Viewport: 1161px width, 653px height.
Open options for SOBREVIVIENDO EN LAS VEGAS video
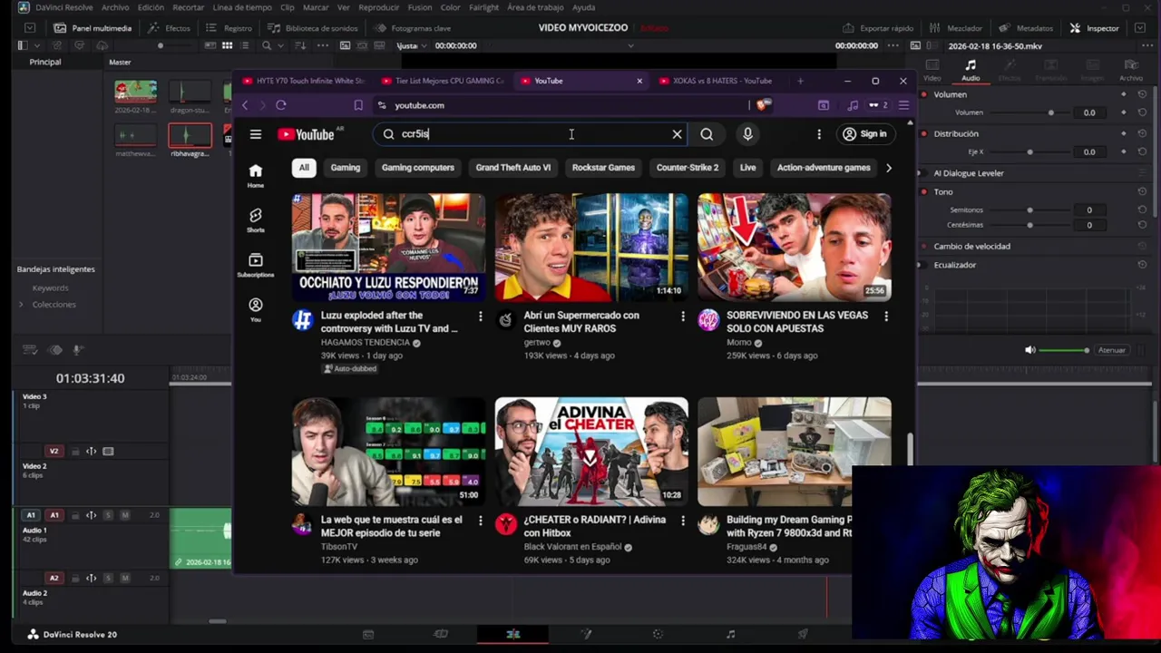[886, 316]
